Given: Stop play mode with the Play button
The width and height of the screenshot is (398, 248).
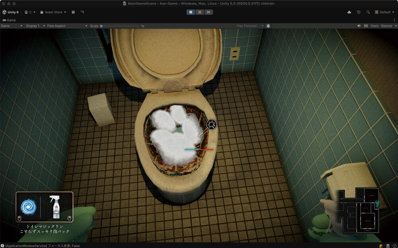Looking at the screenshot, I should pyautogui.click(x=191, y=12).
